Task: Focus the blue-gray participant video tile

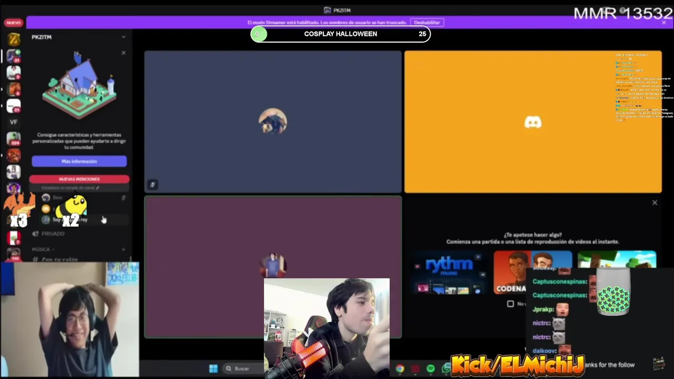Action: [x=273, y=122]
